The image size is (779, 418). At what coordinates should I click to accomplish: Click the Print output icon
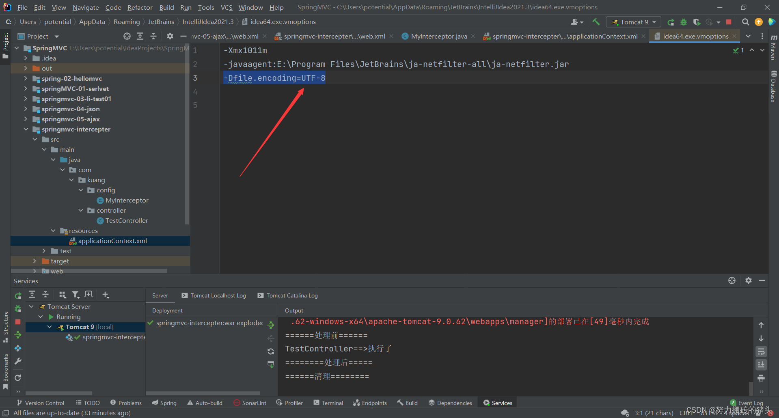pyautogui.click(x=761, y=378)
